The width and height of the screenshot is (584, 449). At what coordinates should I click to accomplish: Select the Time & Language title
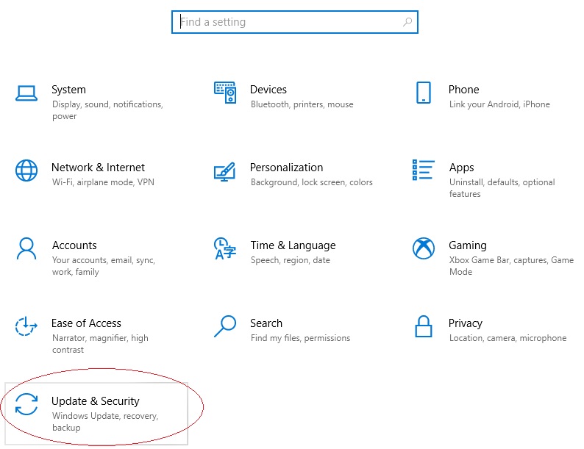[293, 245]
